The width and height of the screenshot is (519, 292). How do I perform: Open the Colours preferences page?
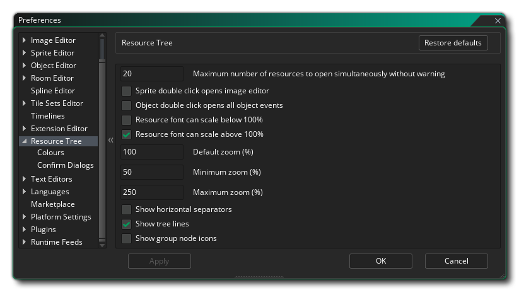50,153
